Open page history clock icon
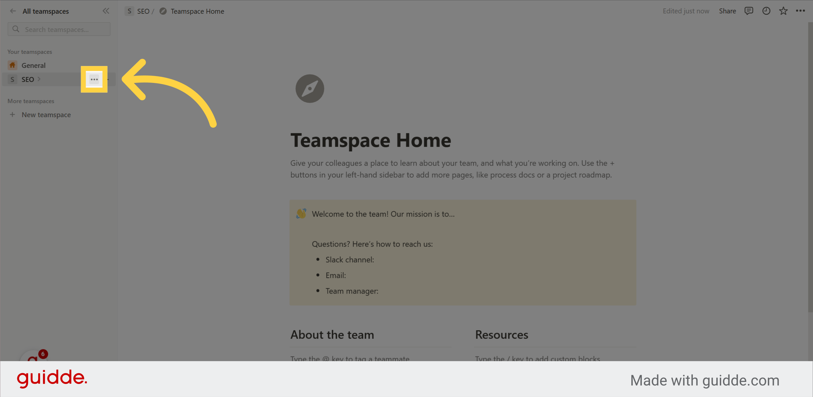The width and height of the screenshot is (813, 397). [x=766, y=11]
